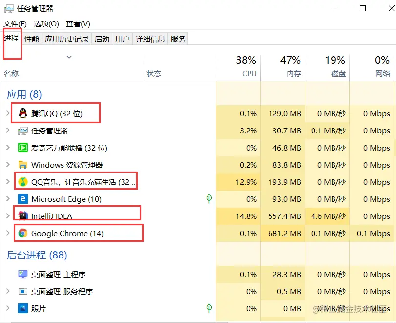The height and width of the screenshot is (323, 396).
Task: Expand the Google Chrome (14) group
Action: point(8,233)
